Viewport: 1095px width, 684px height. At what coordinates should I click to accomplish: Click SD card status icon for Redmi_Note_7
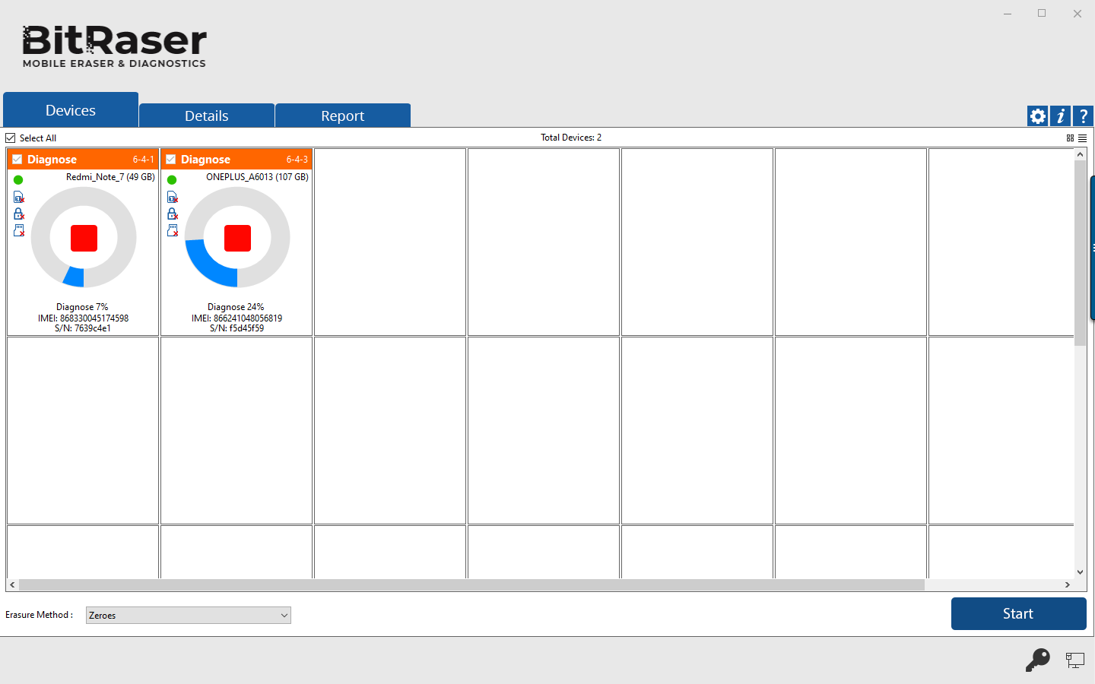pyautogui.click(x=19, y=230)
